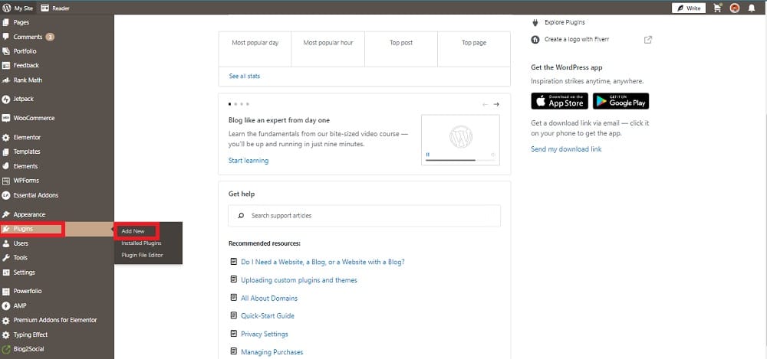Select Installed Plugins submenu item
Viewport: 767px width, 359px height.
tap(141, 243)
